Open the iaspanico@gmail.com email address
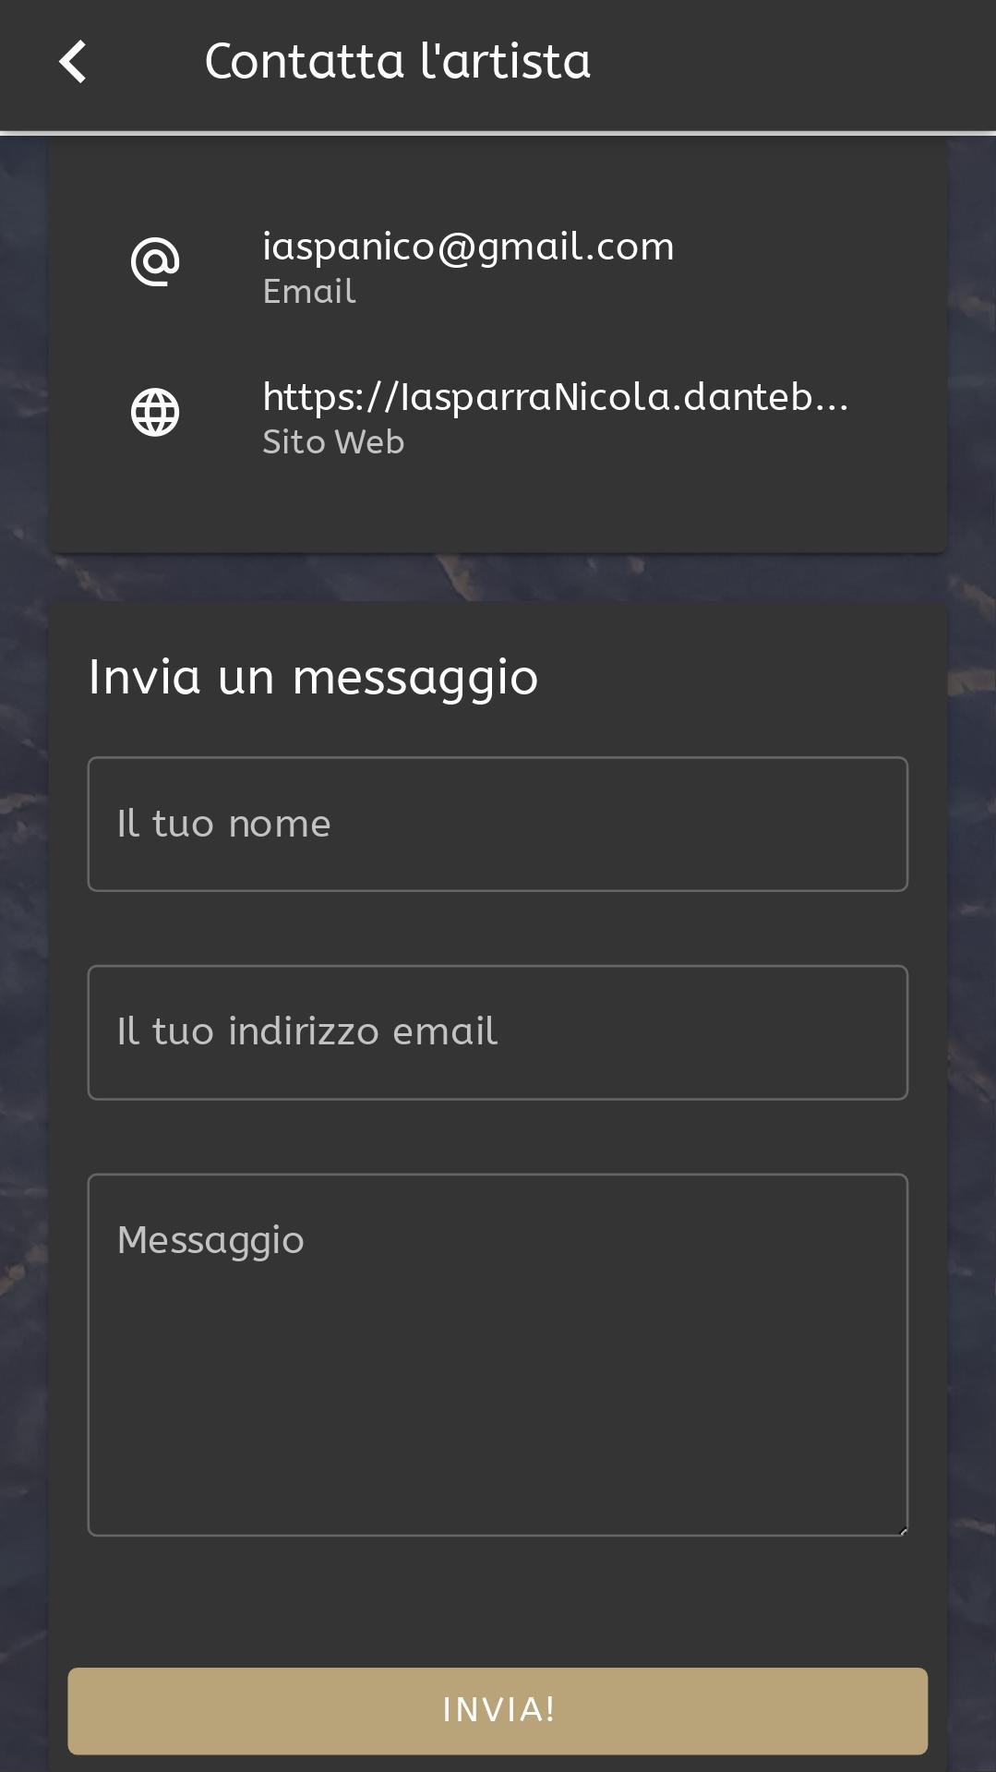This screenshot has width=996, height=1772. coord(468,247)
